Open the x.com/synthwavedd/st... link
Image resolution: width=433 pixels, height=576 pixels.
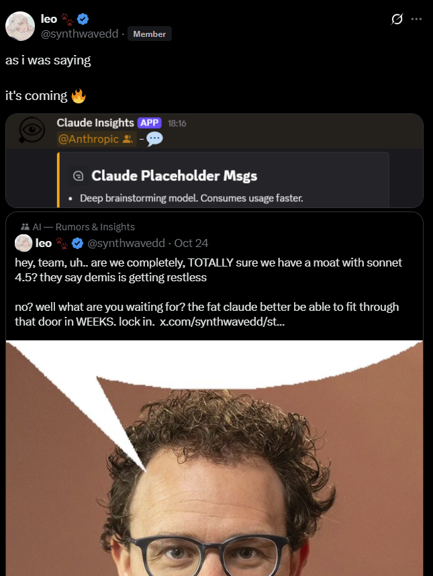[222, 322]
